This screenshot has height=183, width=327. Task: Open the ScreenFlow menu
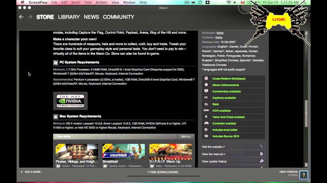point(38,3)
